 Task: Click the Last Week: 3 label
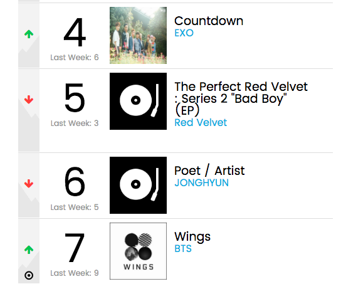point(75,124)
